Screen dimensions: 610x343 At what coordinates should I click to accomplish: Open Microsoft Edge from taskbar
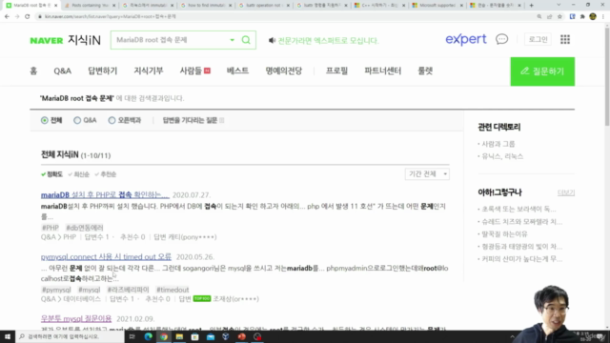(149, 336)
